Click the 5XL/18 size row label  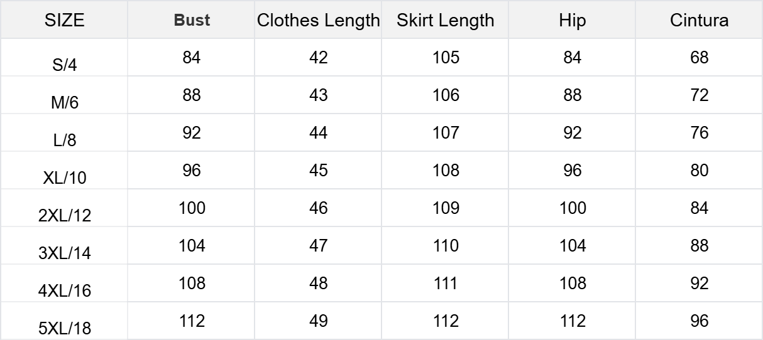point(65,329)
